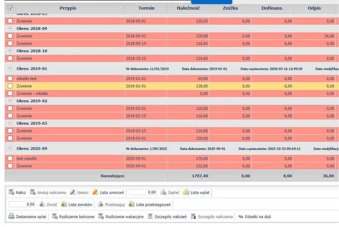Click the Umórz icon
The image size is (339, 227).
(x=73, y=193)
